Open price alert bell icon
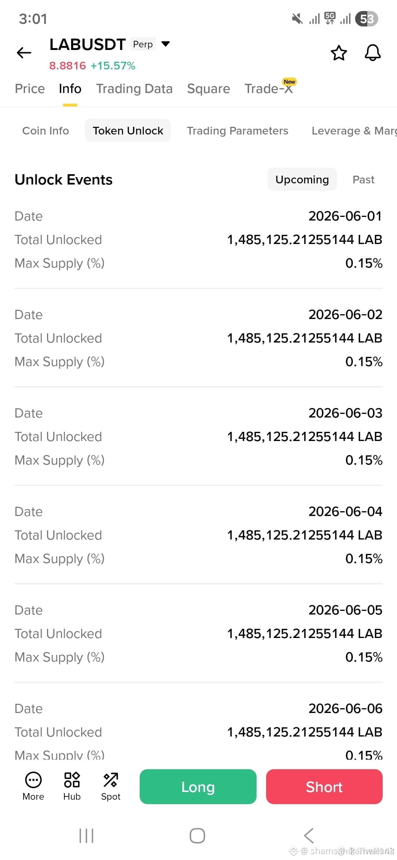 pos(372,53)
